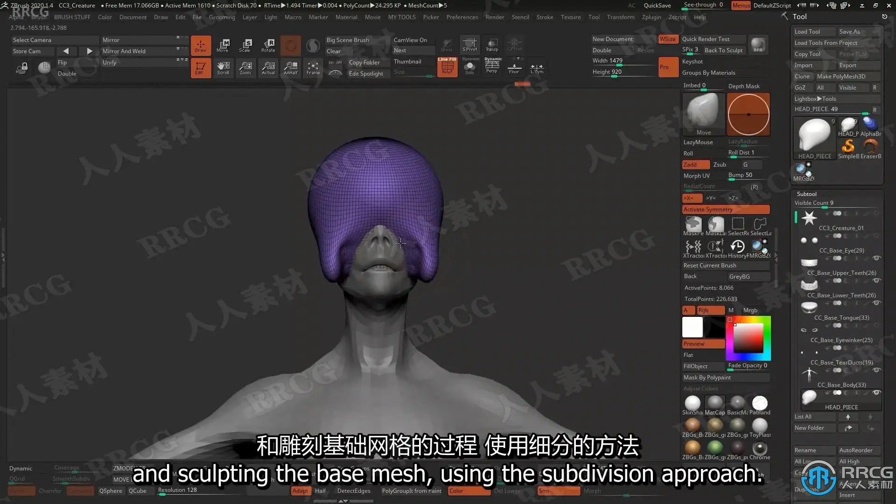Image resolution: width=896 pixels, height=504 pixels.
Task: Toggle visibility eye of CC_Base_Body subtool
Action: point(876,370)
